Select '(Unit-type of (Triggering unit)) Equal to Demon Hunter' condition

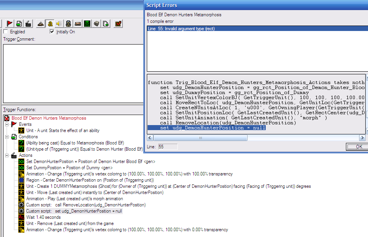pos(84,149)
